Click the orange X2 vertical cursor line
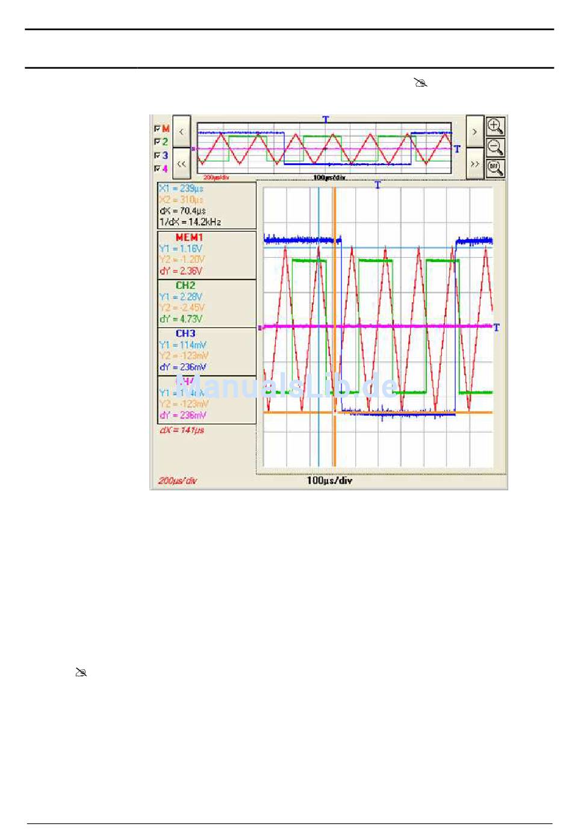This screenshot has height=836, width=572. tap(334, 327)
